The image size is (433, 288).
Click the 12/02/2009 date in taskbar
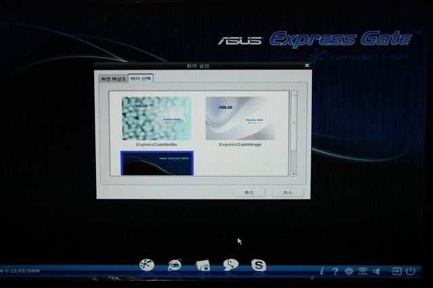point(25,271)
